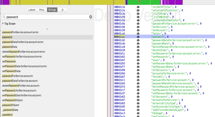
Task: Click address 00042d4f in disassembly
Action: point(120,60)
